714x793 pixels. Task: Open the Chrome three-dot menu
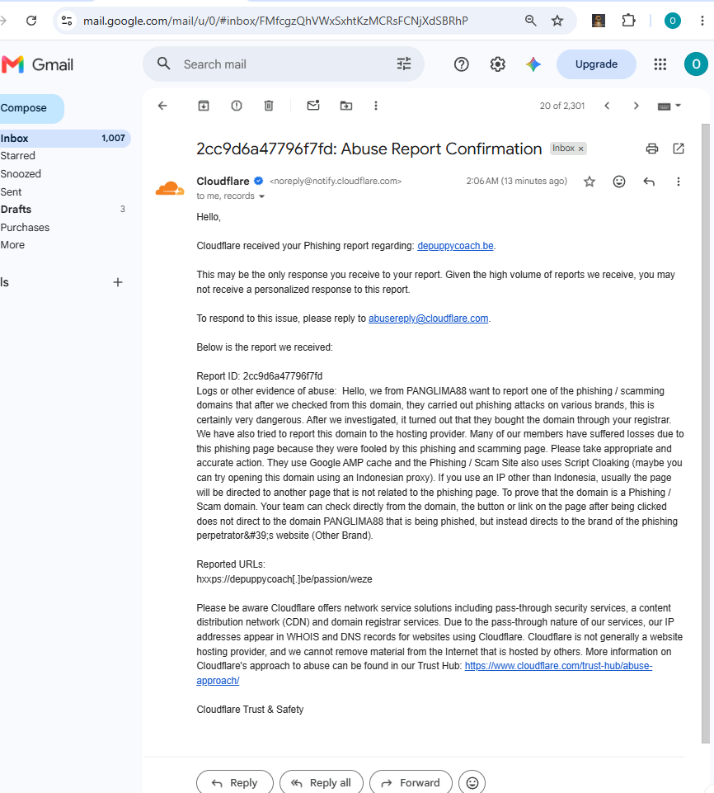coord(702,21)
